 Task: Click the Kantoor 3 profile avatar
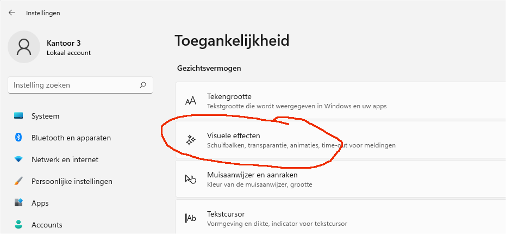(x=24, y=47)
